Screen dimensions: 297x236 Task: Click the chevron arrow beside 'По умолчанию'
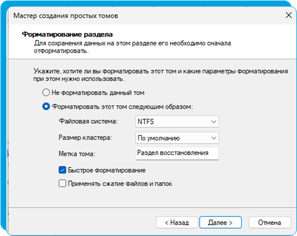214,138
